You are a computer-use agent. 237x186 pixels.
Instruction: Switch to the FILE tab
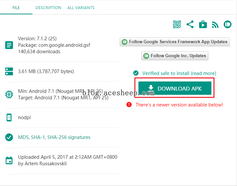pyautogui.click(x=16, y=7)
